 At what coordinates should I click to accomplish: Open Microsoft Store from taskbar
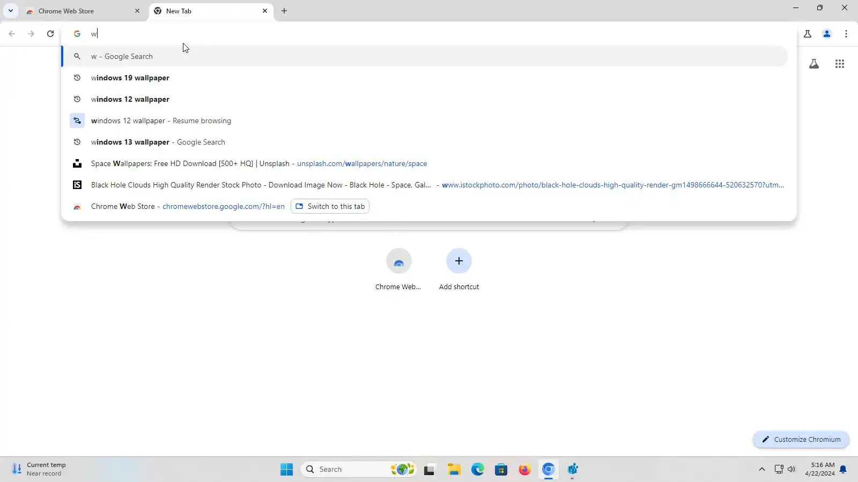[501, 469]
